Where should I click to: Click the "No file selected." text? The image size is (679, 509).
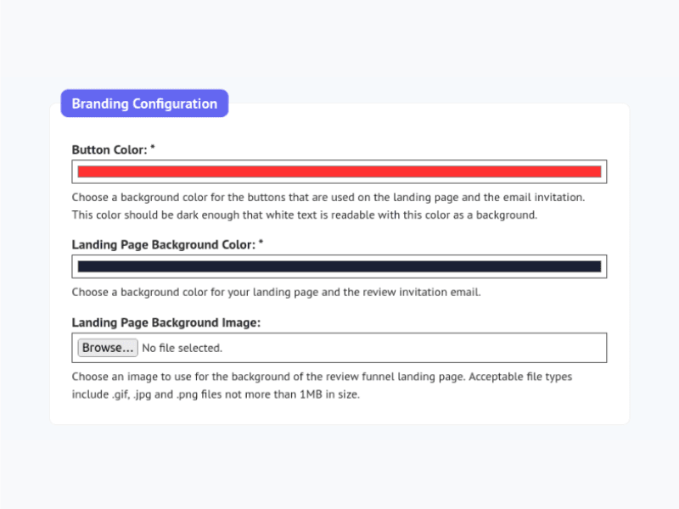(182, 348)
